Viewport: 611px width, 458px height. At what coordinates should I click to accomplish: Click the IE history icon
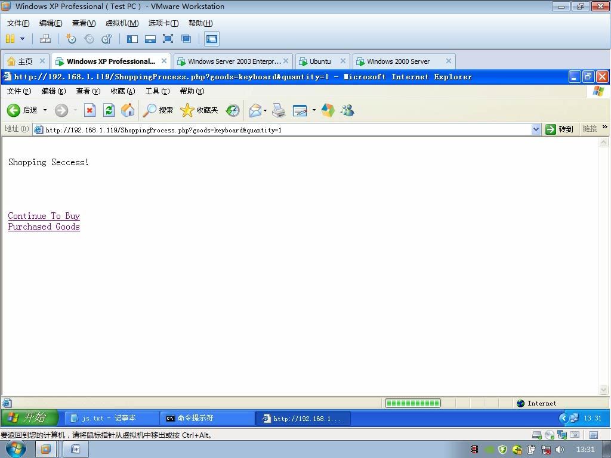click(233, 110)
